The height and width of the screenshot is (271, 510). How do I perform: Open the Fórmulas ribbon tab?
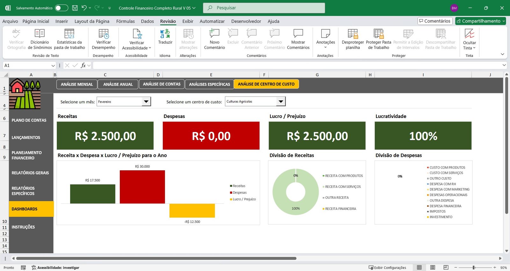125,21
